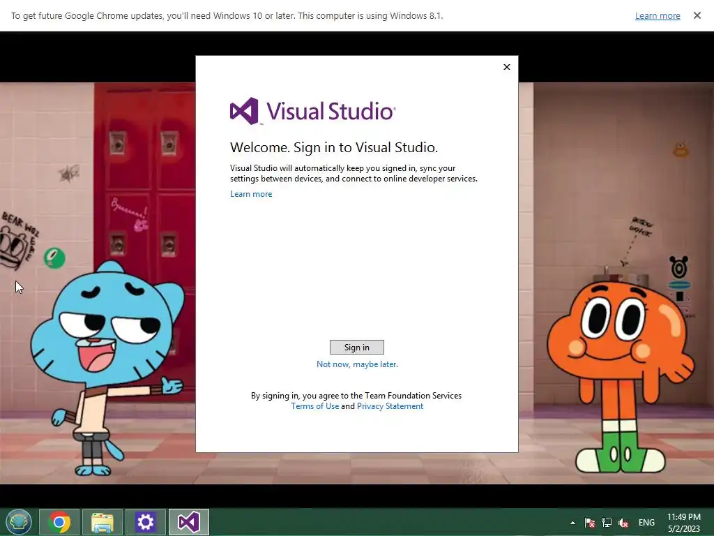714x536 pixels.
Task: Open File Explorer from taskbar
Action: [102, 522]
